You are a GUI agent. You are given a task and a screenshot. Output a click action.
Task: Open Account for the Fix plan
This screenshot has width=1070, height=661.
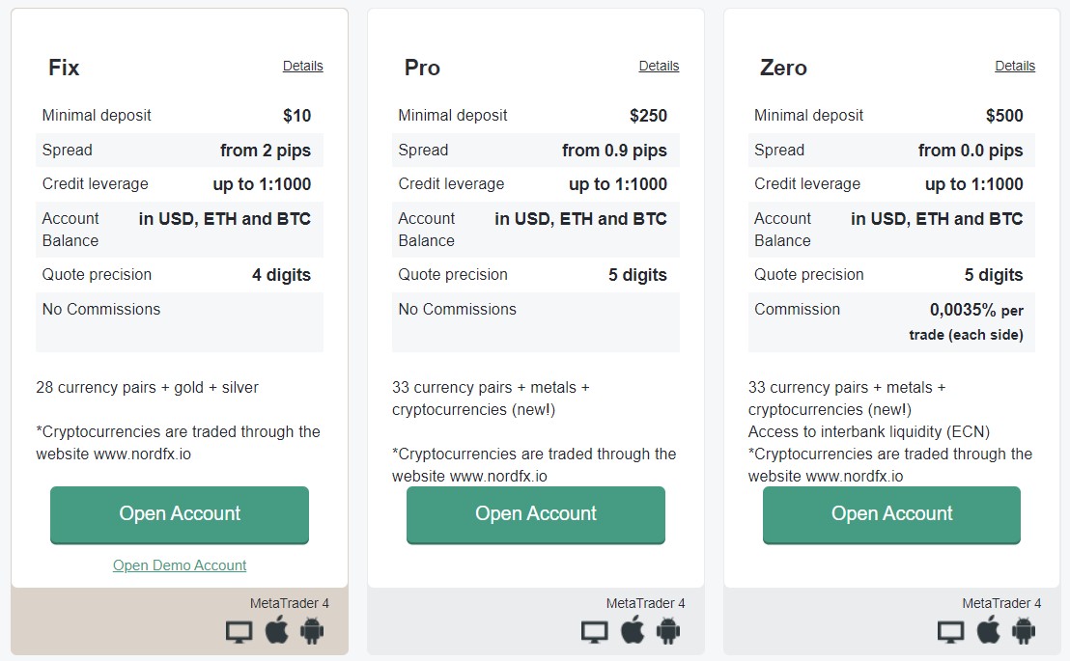coord(180,515)
